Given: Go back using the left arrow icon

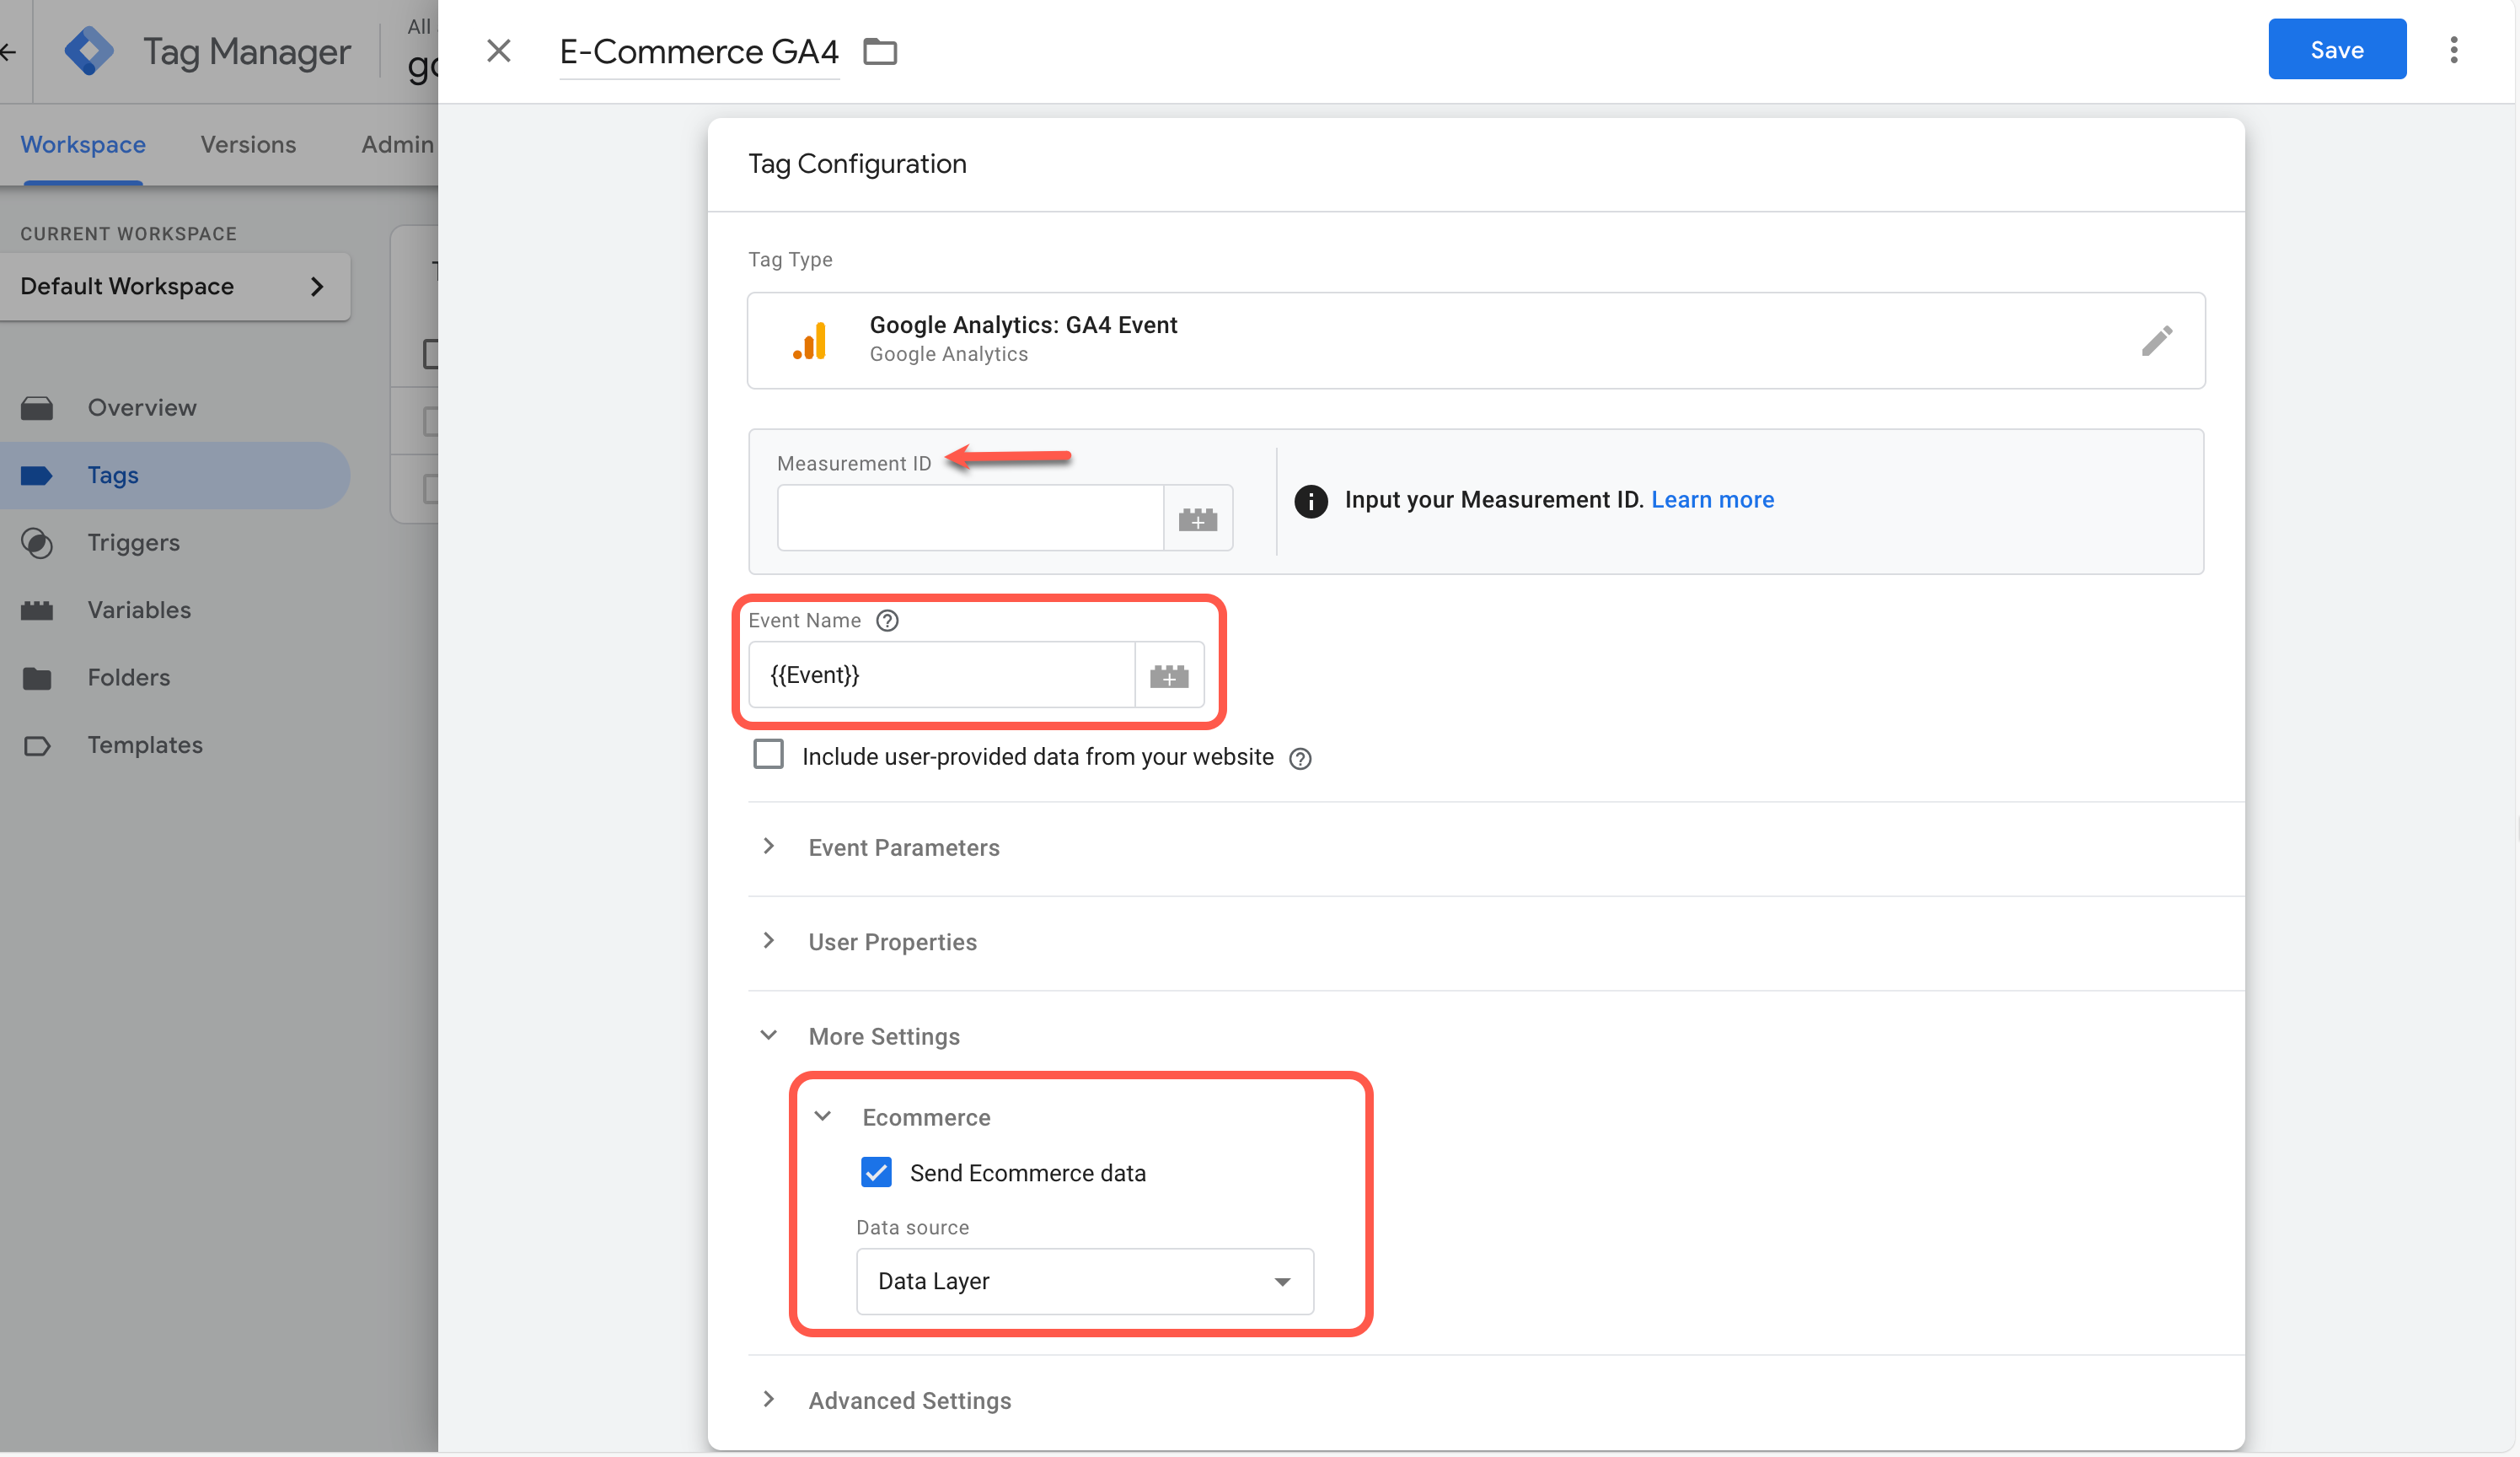Looking at the screenshot, I should [9, 51].
